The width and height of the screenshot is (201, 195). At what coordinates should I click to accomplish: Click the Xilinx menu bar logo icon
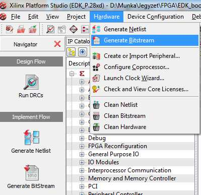[3, 17]
